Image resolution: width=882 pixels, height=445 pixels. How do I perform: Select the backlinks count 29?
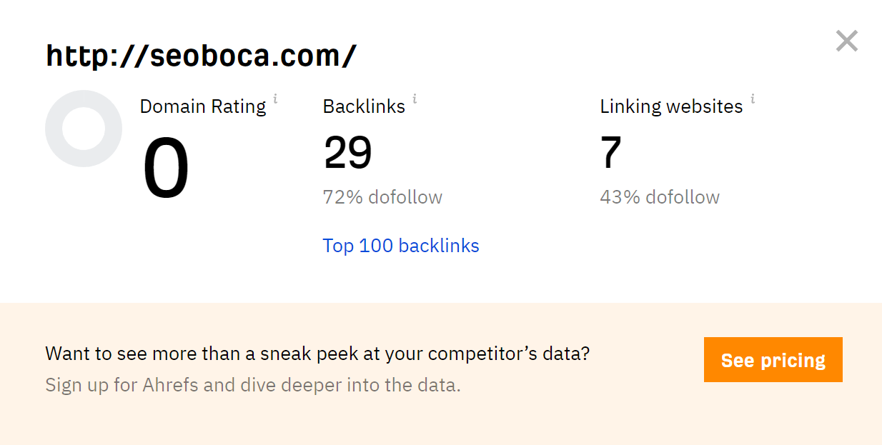[348, 152]
